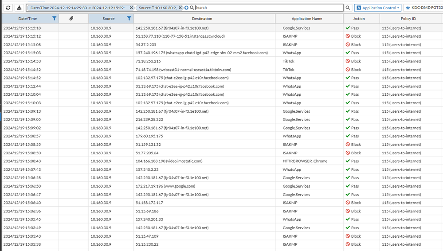Click destination 51.77.205.64
The width and height of the screenshot is (443, 251).
147,153
